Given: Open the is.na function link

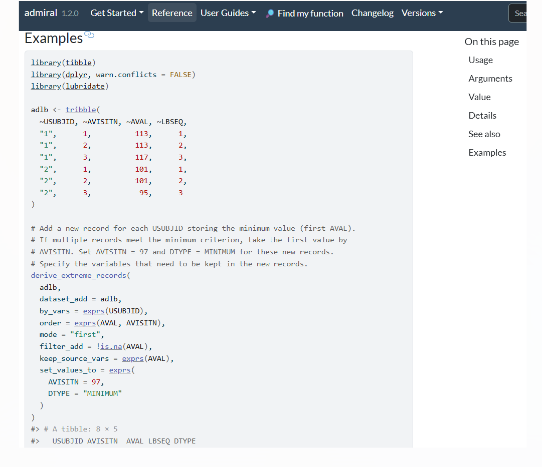Looking at the screenshot, I should click(110, 346).
